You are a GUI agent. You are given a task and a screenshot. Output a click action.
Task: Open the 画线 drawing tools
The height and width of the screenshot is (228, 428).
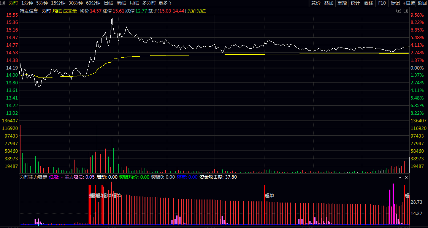(369, 3)
